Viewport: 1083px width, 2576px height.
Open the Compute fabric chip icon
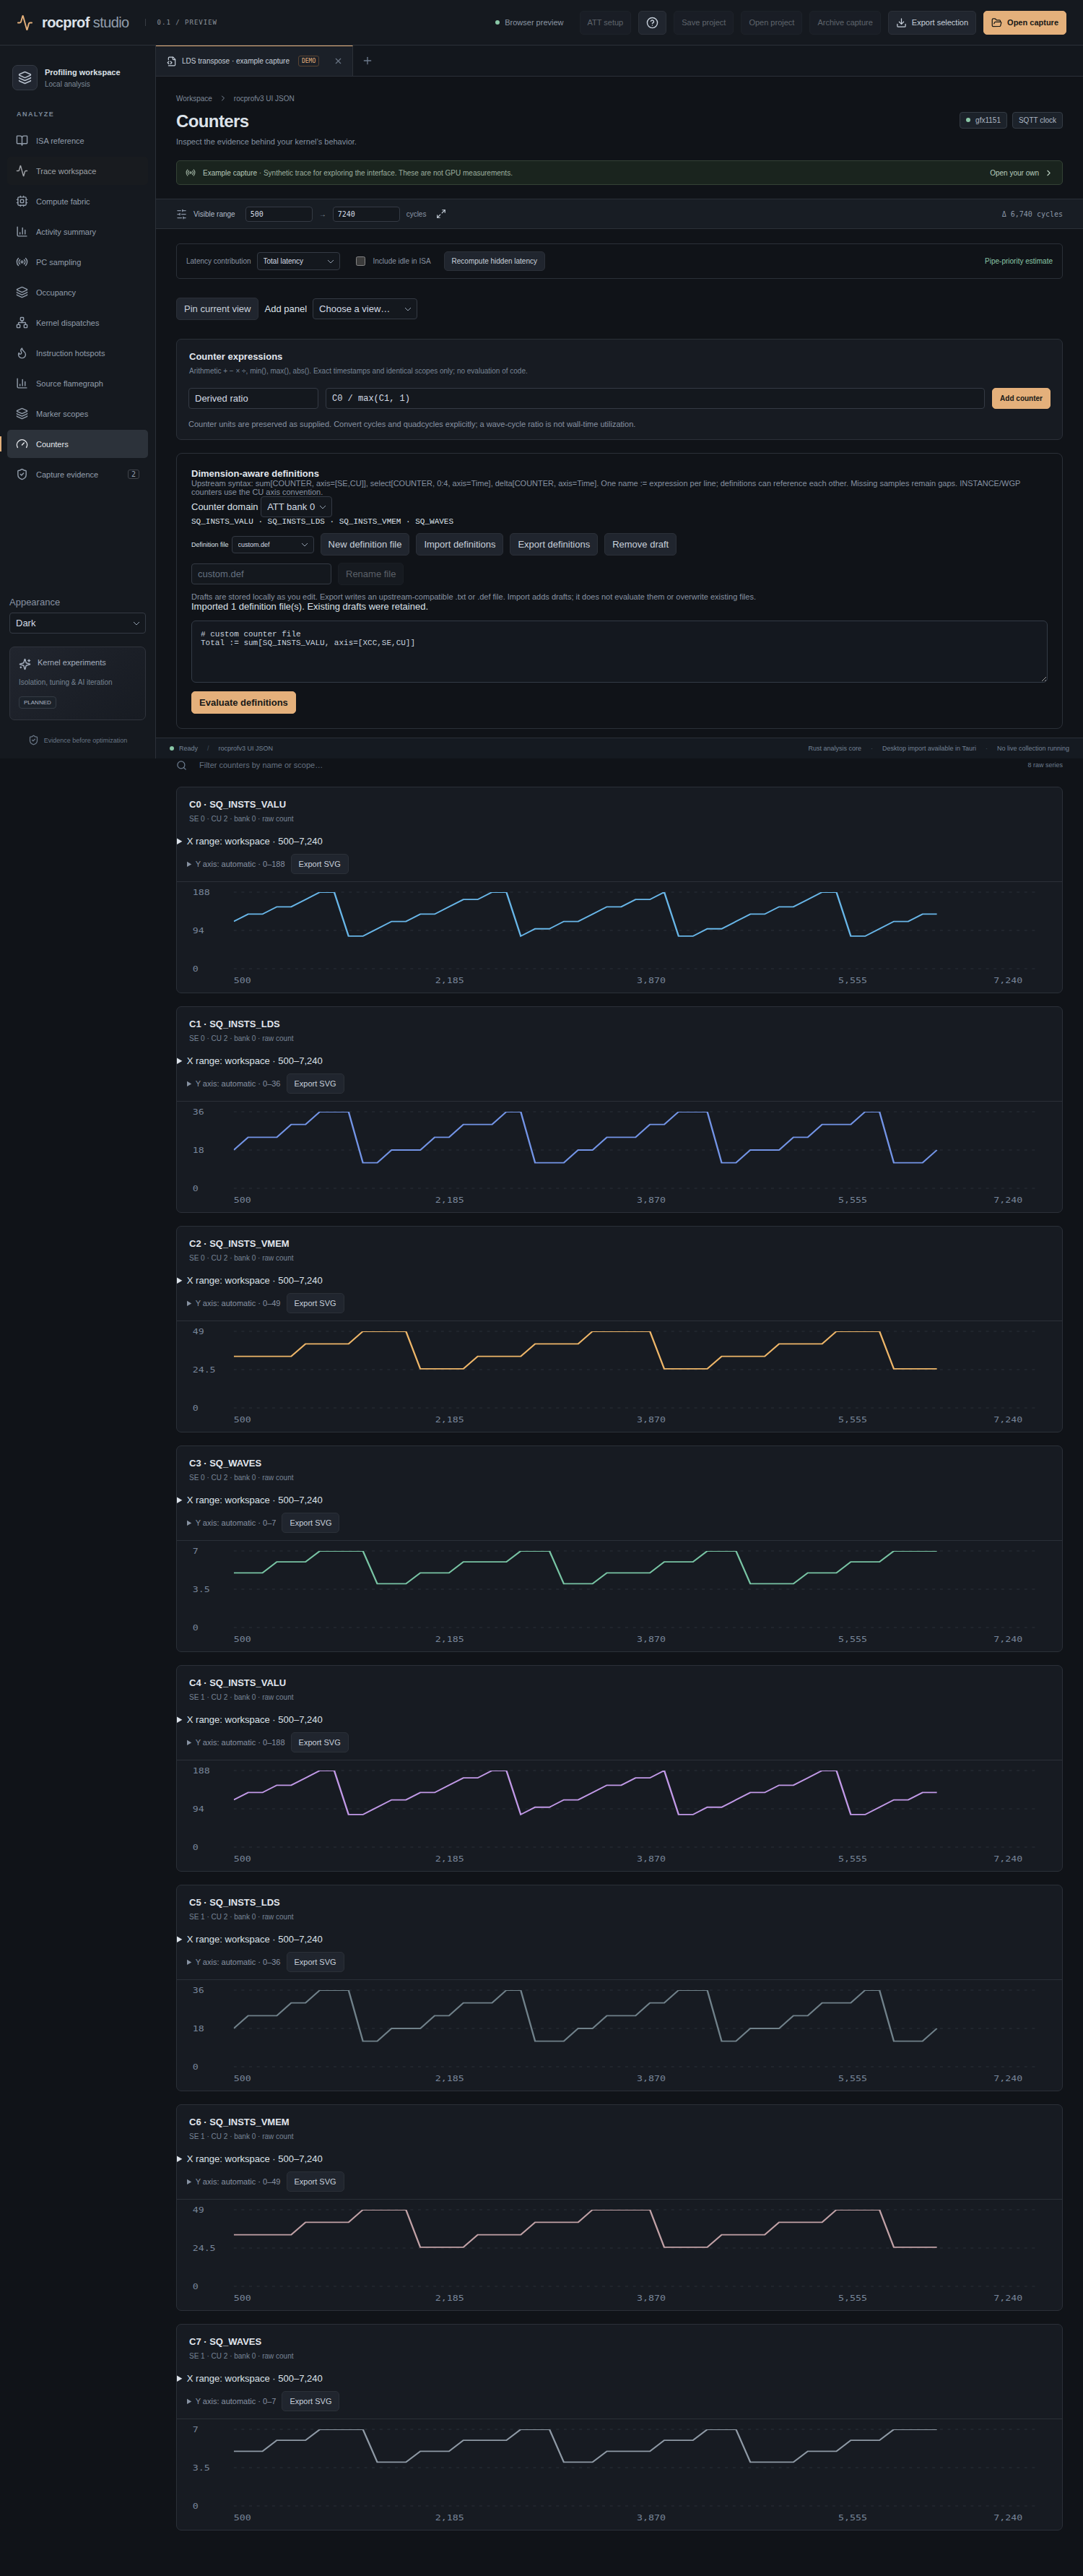pos(22,201)
